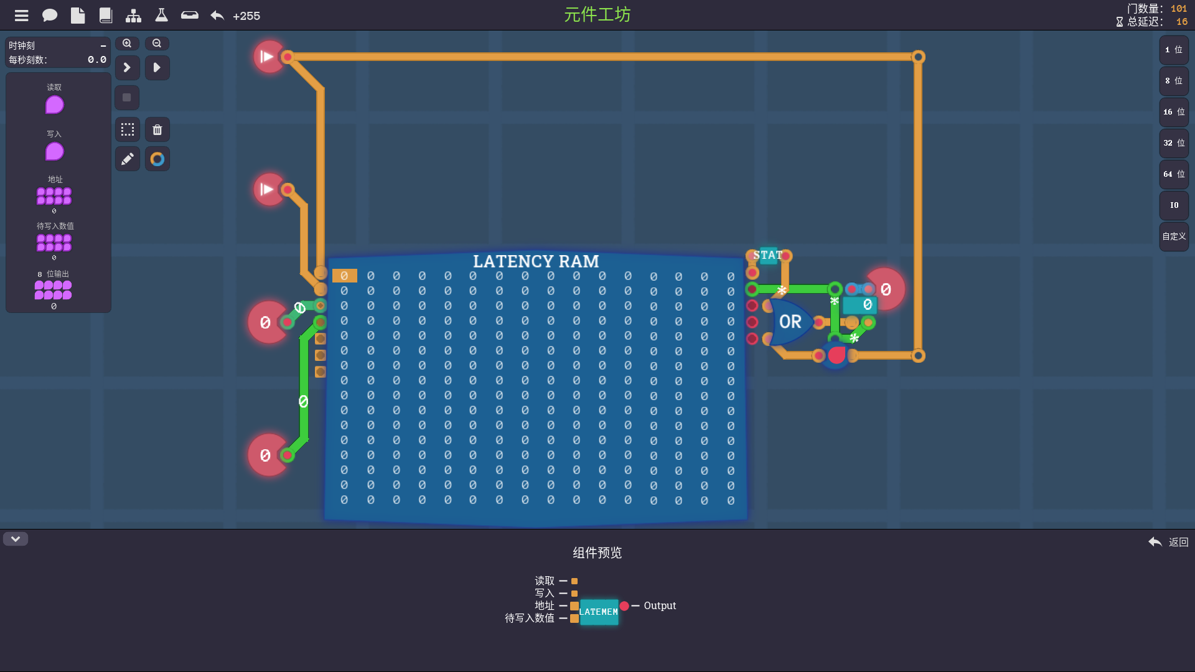Click the OR gate on canvas
This screenshot has height=672, width=1195.
(789, 322)
